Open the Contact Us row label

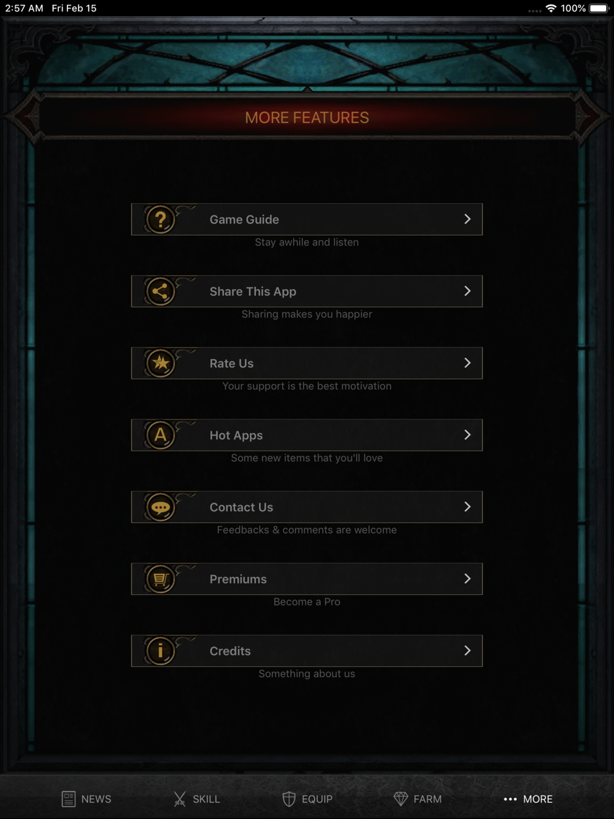pos(241,507)
